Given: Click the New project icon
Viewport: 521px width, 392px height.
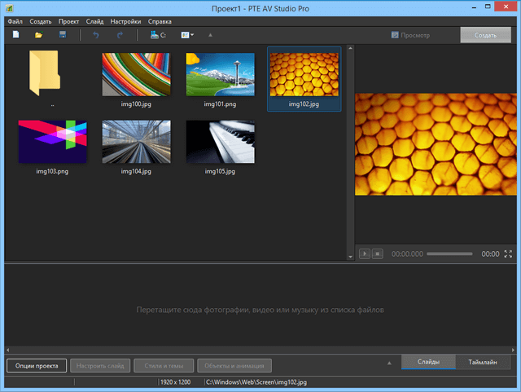Looking at the screenshot, I should pos(15,35).
